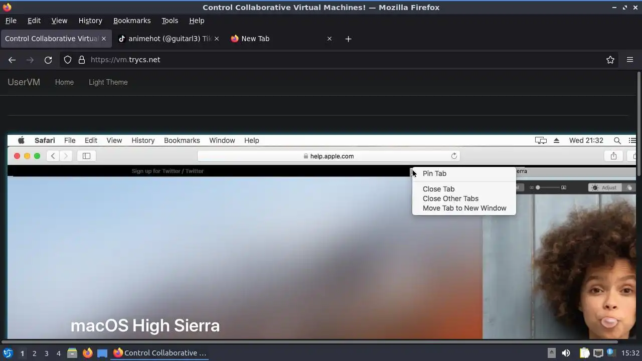642x361 pixels.
Task: Close Control Collaborative Virtual Machines tab
Action: (104, 39)
